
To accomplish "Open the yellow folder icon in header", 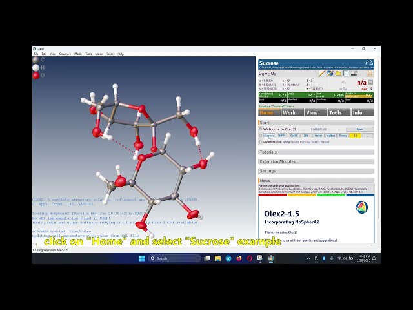I will tap(338, 74).
